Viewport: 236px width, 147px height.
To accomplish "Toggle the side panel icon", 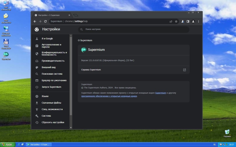I will click(x=188, y=22).
